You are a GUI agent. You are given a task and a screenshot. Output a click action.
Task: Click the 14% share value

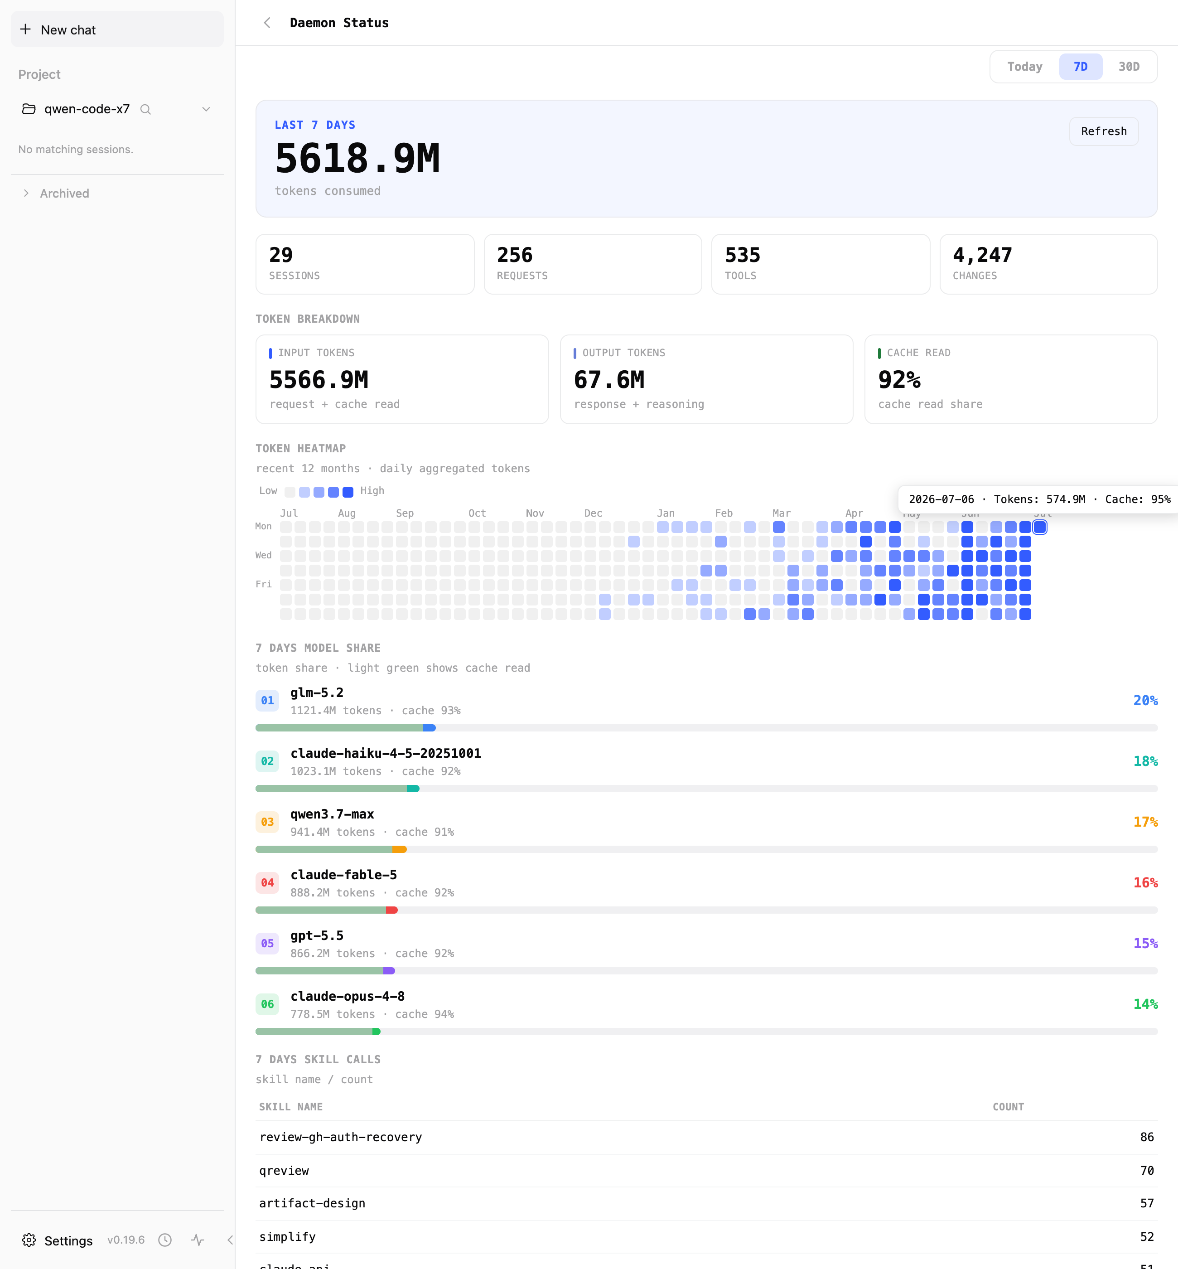pos(1145,1004)
